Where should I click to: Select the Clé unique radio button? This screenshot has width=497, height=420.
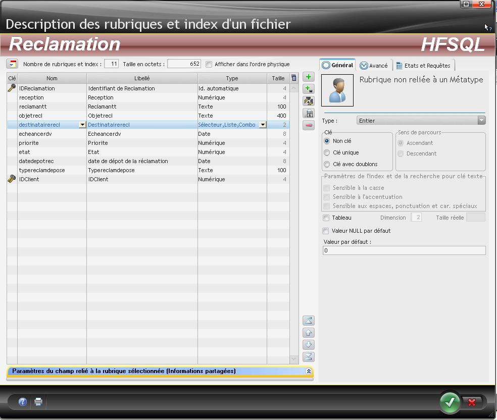point(327,152)
